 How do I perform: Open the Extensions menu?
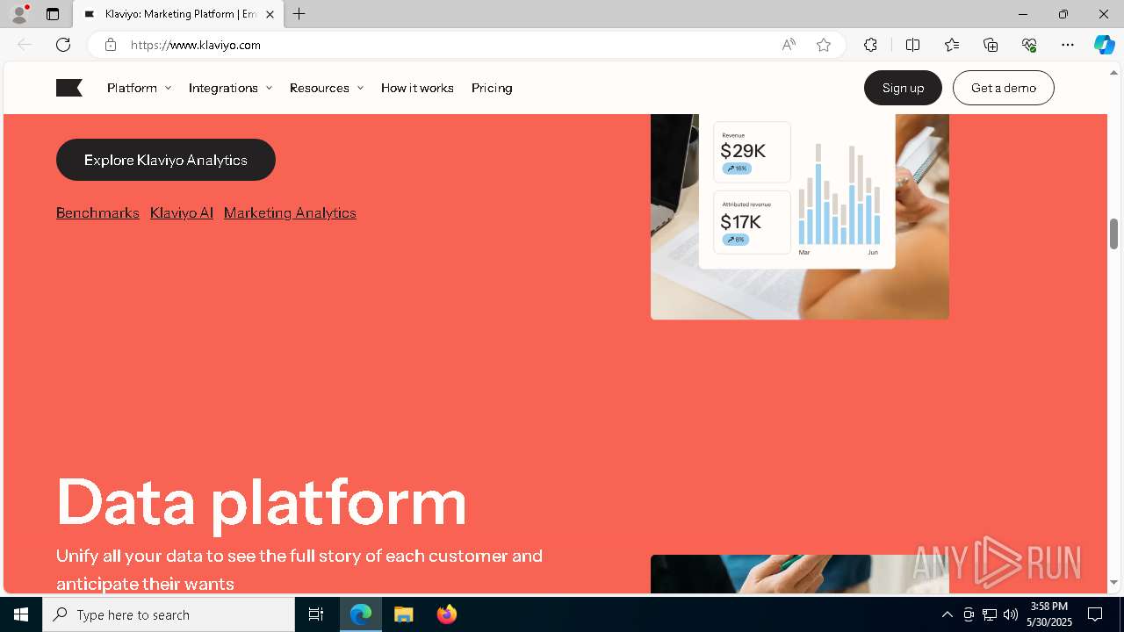(x=870, y=45)
